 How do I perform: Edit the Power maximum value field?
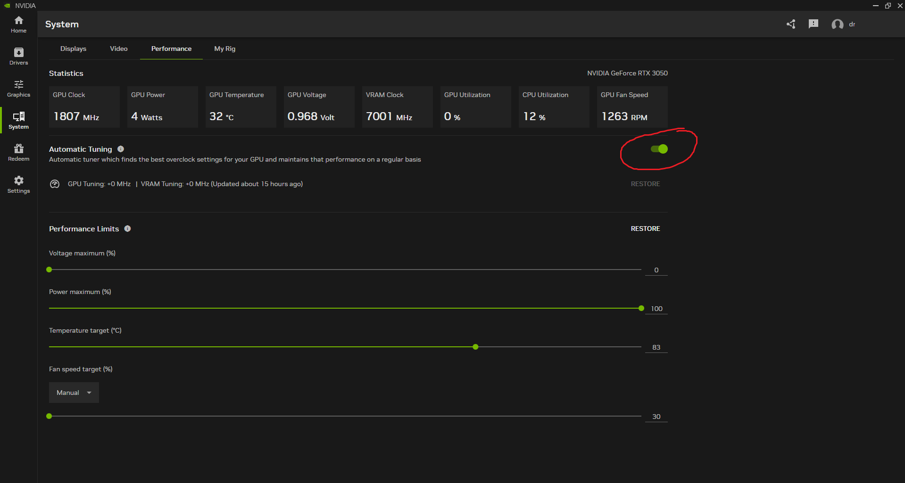coord(656,309)
